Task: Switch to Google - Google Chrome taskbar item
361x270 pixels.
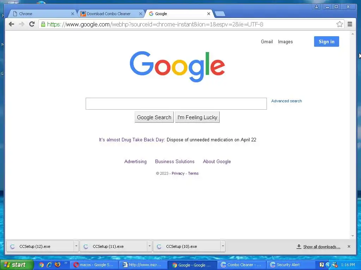Action: click(x=192, y=265)
